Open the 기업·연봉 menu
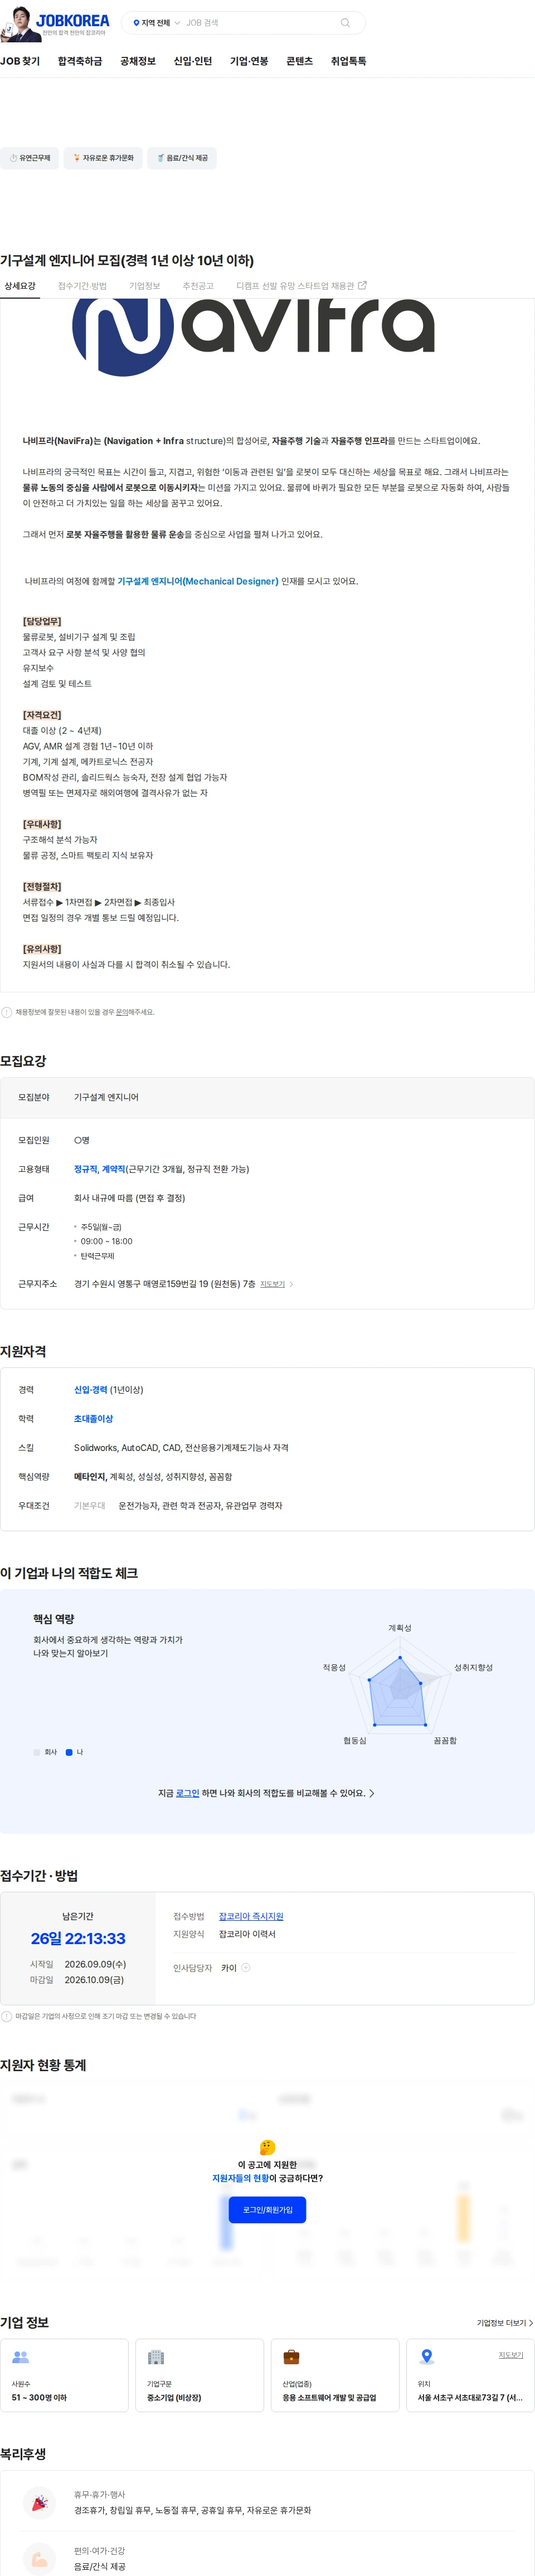Screen dimensions: 535x2576 click(249, 62)
